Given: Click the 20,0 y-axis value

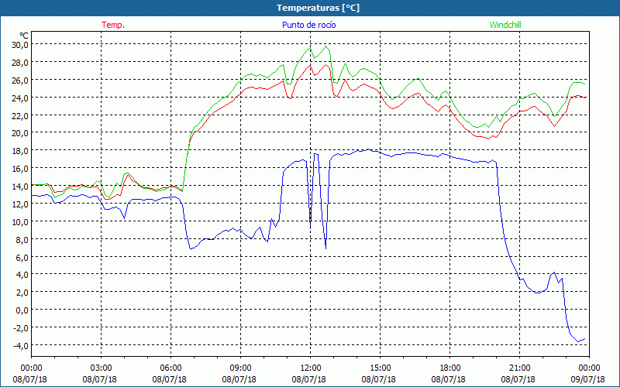Looking at the screenshot, I should (20, 133).
